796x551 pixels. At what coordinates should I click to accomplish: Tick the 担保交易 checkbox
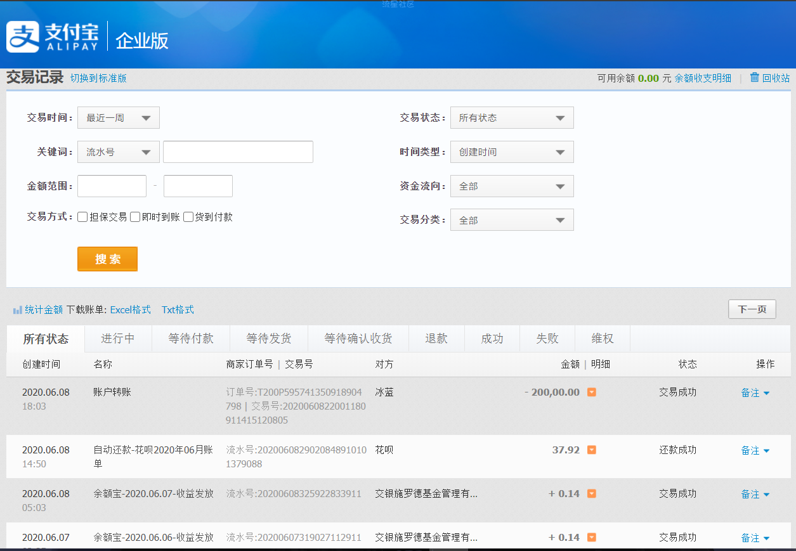point(82,217)
